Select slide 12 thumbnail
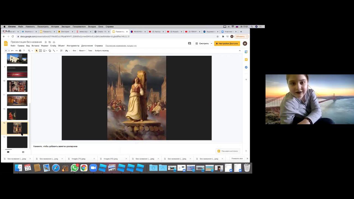354x199 pixels. [x=17, y=114]
